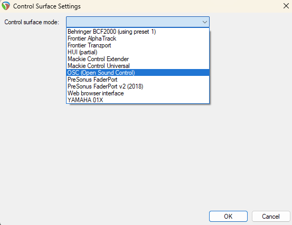292x225 pixels.
Task: Collapse the control surface mode dropdown arrow
Action: click(205, 22)
